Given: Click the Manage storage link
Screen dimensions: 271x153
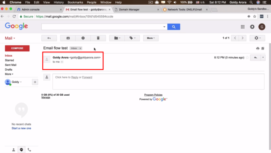Looking at the screenshot, I should [46, 97].
